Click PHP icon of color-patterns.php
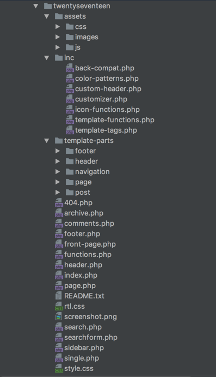216x377 pixels. [70, 79]
